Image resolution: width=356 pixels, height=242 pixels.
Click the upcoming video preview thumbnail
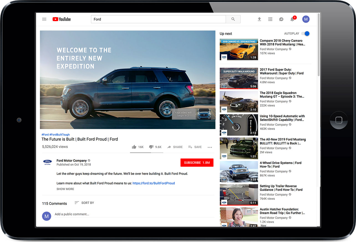pos(206,114)
